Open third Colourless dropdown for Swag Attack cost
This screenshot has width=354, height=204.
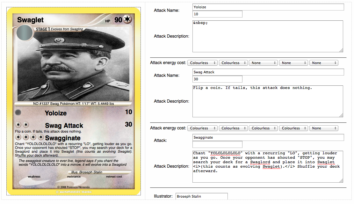pos(264,128)
